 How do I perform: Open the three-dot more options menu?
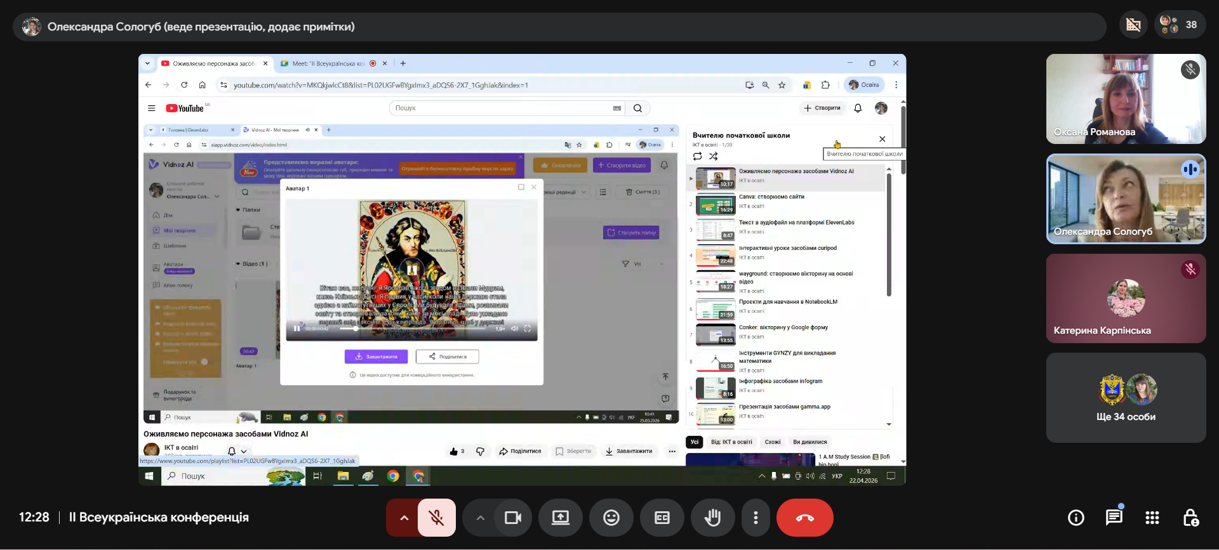(x=755, y=518)
